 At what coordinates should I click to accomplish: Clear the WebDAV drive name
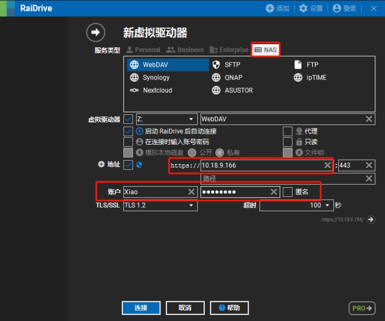click(369, 119)
